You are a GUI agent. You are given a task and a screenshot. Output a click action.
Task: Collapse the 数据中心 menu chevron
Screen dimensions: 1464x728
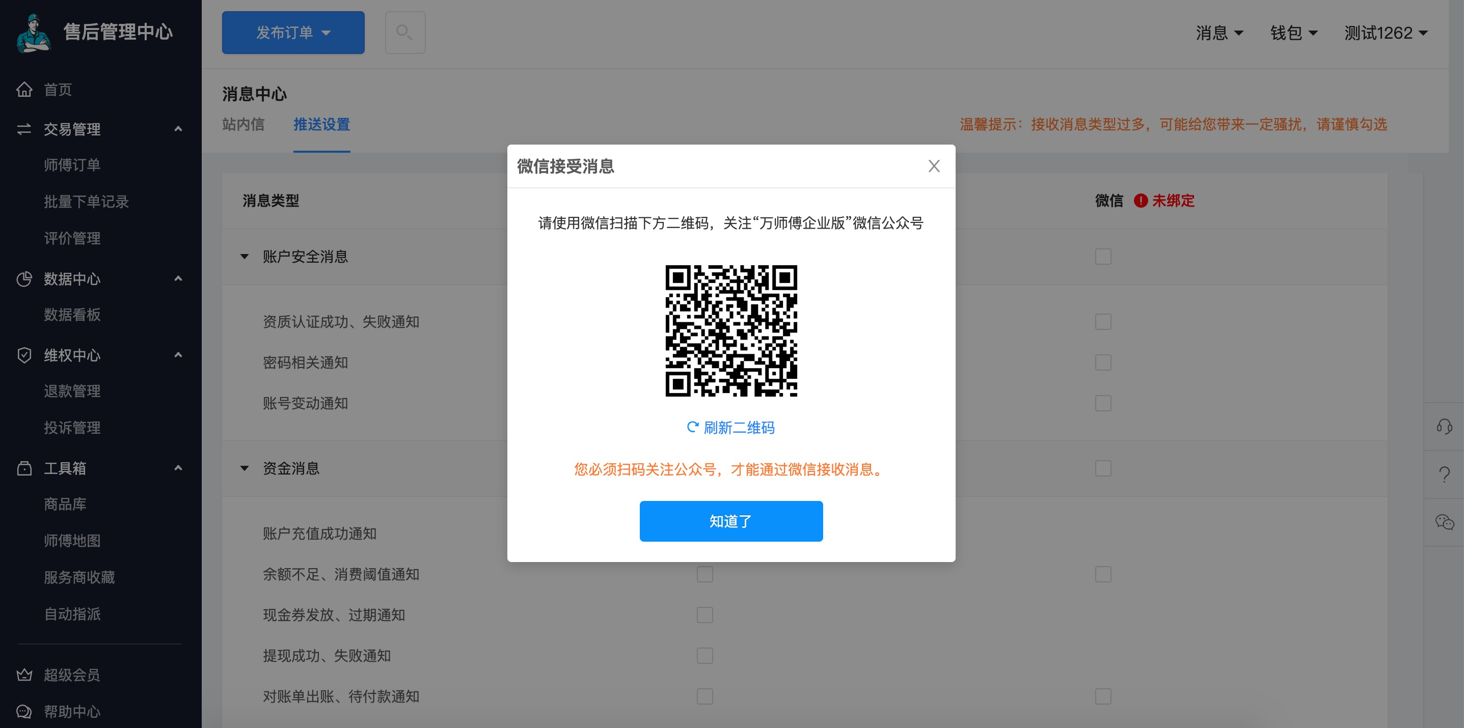[x=178, y=278]
